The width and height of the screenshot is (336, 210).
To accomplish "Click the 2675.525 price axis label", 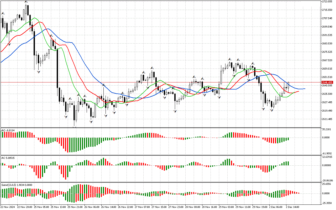I will point(327,52).
